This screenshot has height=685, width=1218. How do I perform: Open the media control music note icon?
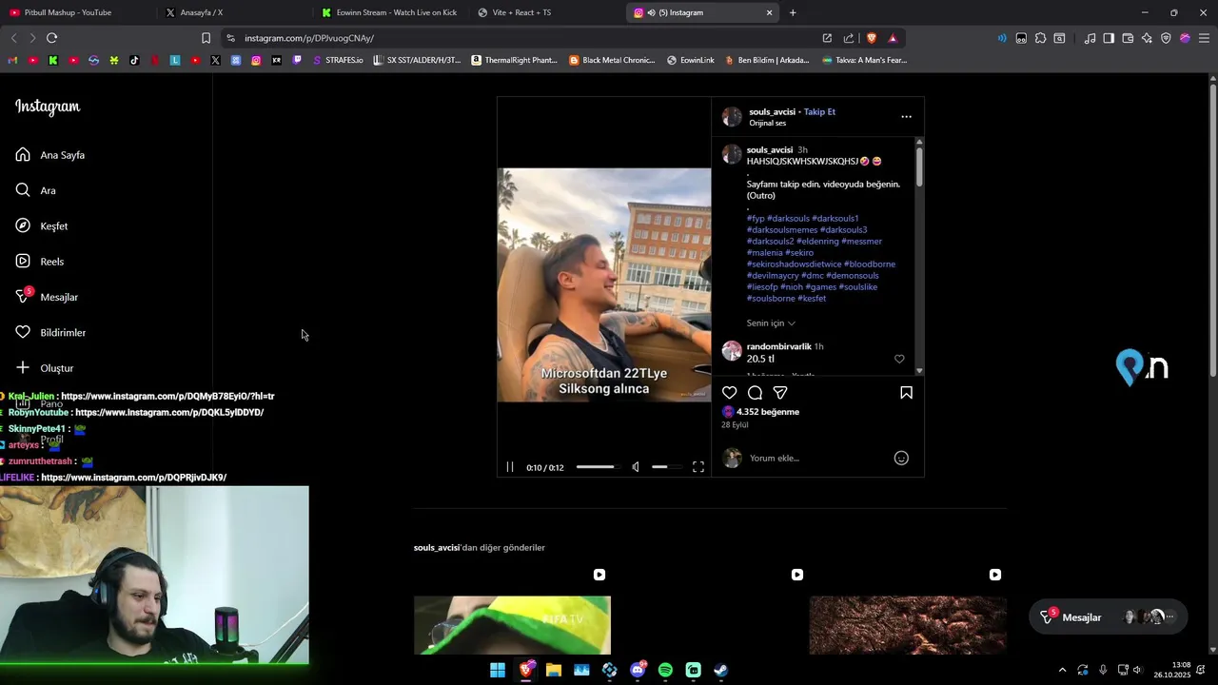pos(1090,38)
